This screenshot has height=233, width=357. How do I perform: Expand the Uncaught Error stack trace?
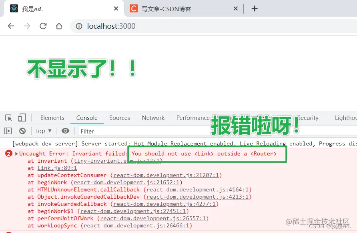click(x=15, y=153)
